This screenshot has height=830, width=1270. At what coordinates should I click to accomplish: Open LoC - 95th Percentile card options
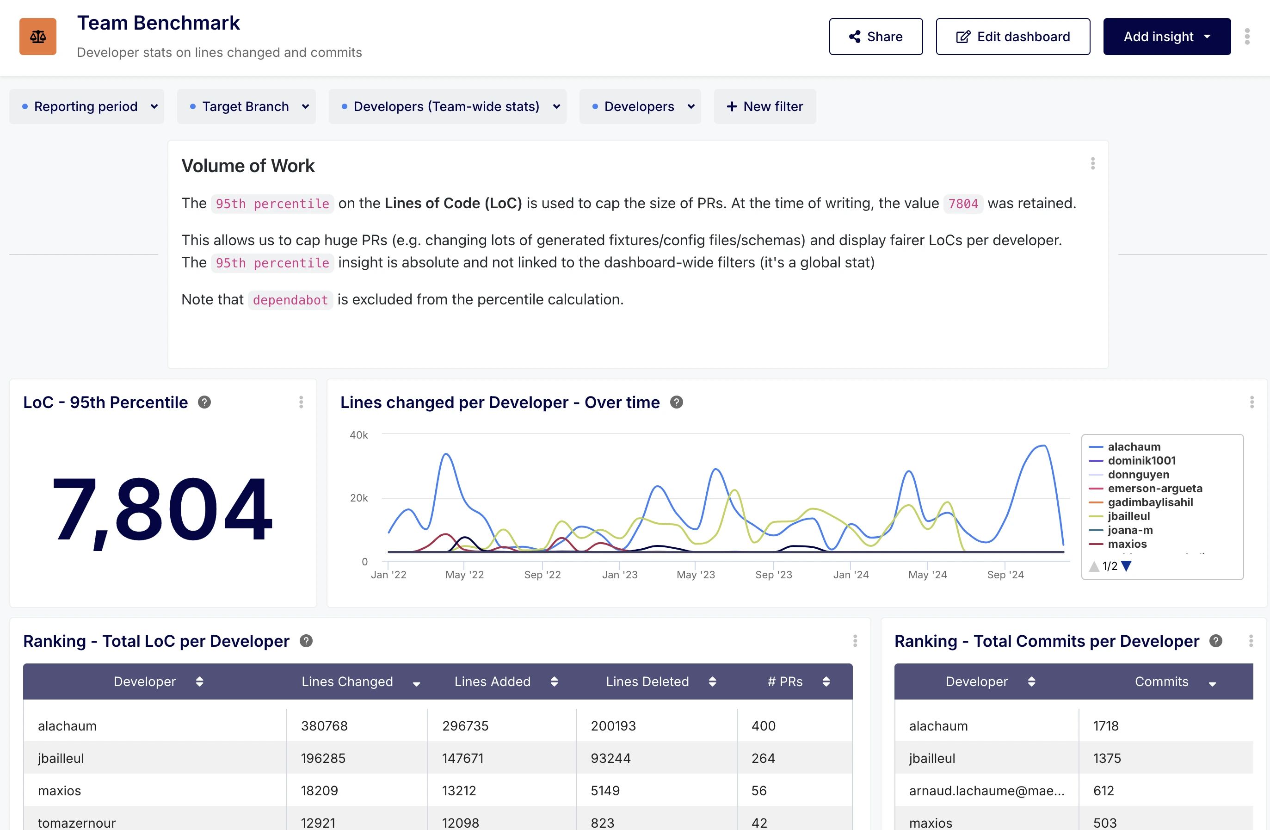click(x=301, y=402)
